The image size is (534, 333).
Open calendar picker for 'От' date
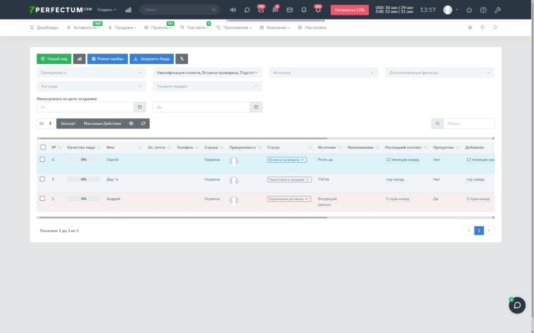click(x=139, y=107)
